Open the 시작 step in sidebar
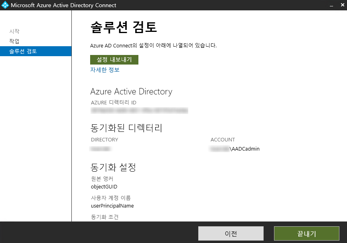This screenshot has height=243, width=347. click(14, 31)
